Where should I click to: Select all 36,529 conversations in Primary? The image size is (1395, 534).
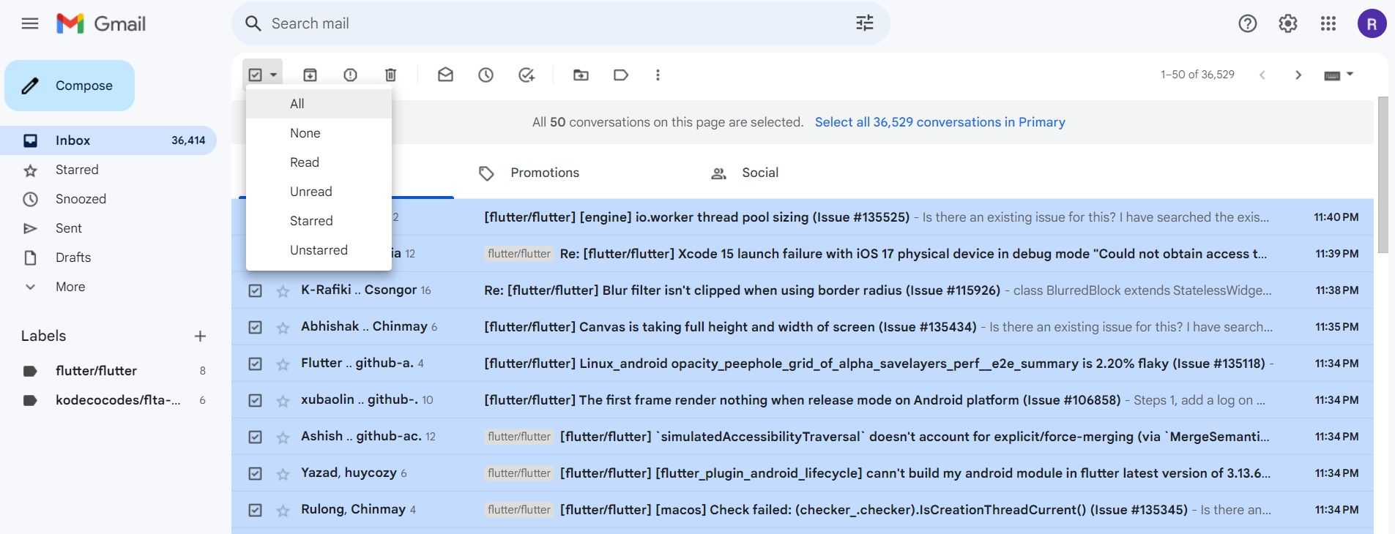[x=940, y=122]
